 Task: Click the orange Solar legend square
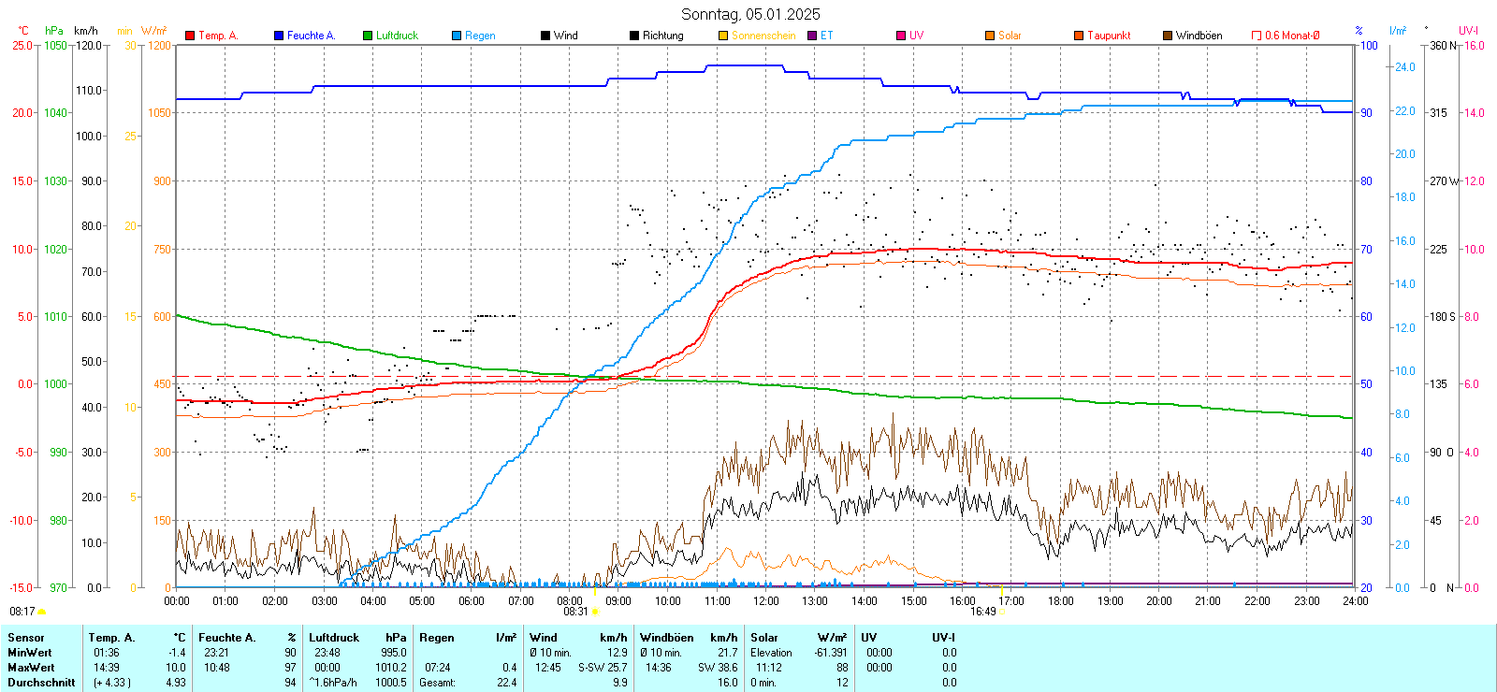(990, 36)
